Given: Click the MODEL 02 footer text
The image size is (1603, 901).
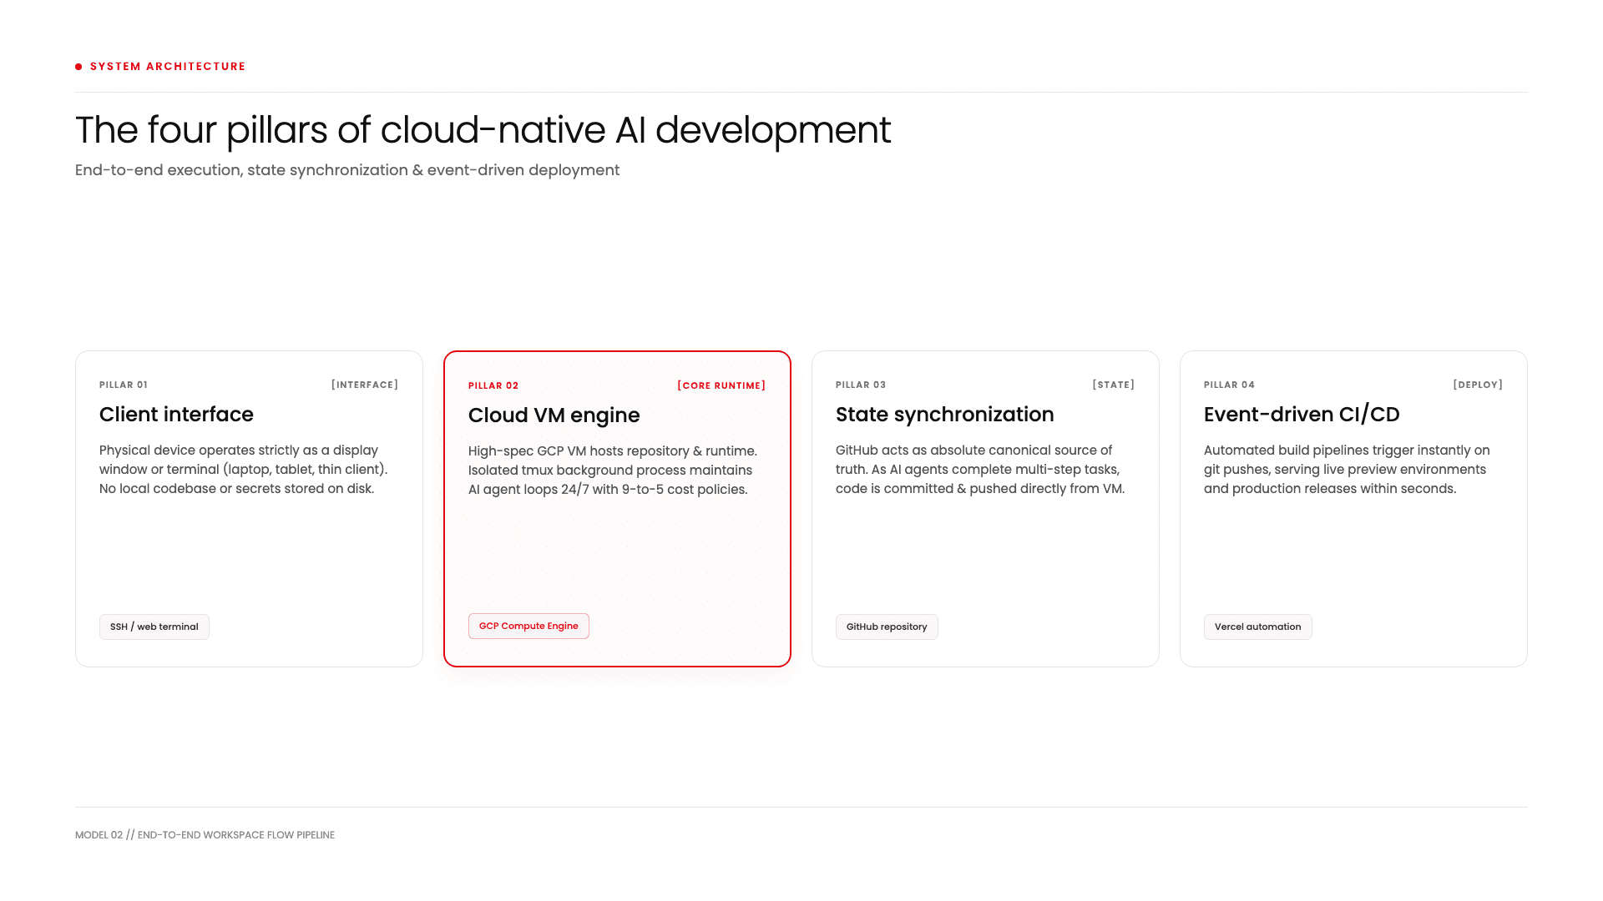Looking at the screenshot, I should point(205,835).
